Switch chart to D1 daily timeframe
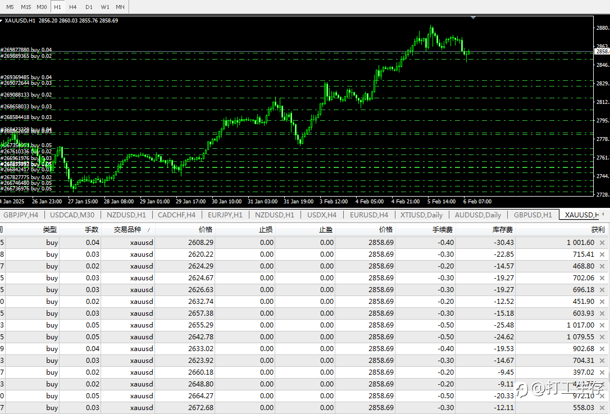610x414 pixels. tap(89, 7)
